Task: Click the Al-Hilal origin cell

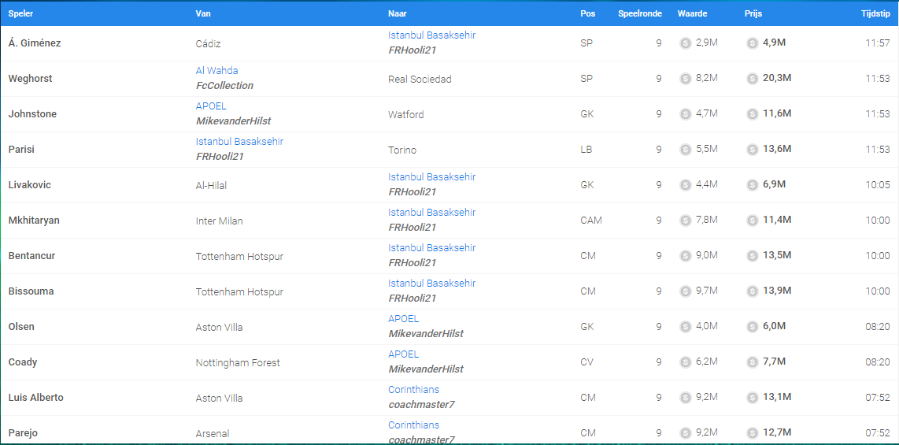Action: (x=210, y=185)
